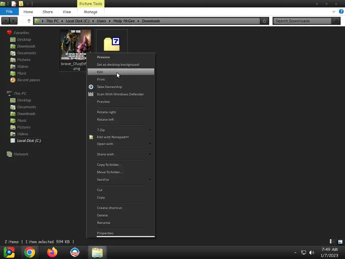Screen dimensions: 345x259
Task: Select Rename in the context menu
Action: [x=103, y=223]
